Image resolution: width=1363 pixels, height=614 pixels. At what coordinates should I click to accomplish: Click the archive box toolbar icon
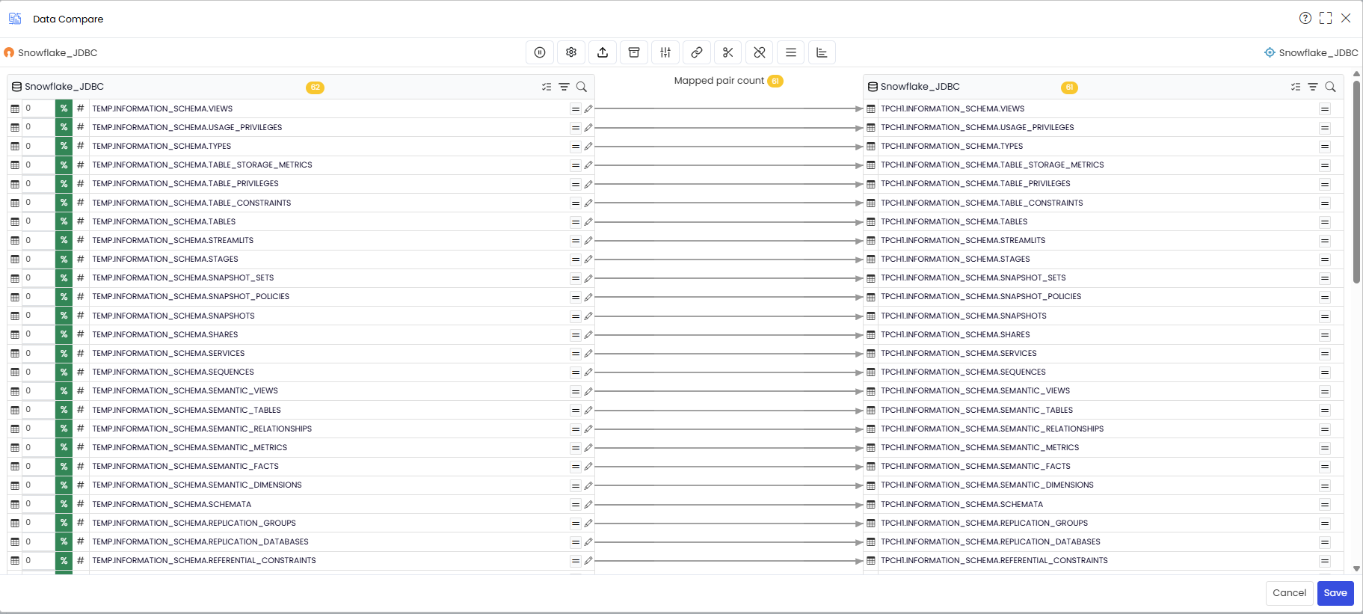(634, 52)
